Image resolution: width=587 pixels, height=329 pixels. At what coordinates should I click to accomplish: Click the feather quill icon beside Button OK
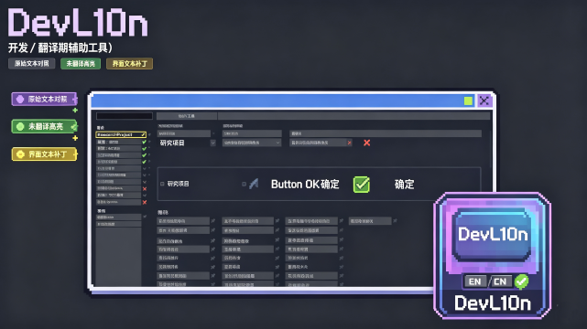click(254, 184)
